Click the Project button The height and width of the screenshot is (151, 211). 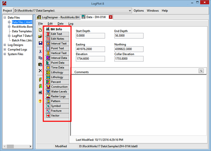7,11
